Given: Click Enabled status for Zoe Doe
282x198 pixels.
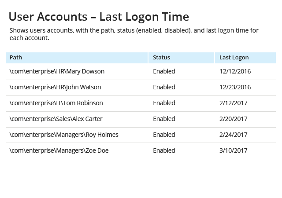Looking at the screenshot, I should pyautogui.click(x=164, y=150).
